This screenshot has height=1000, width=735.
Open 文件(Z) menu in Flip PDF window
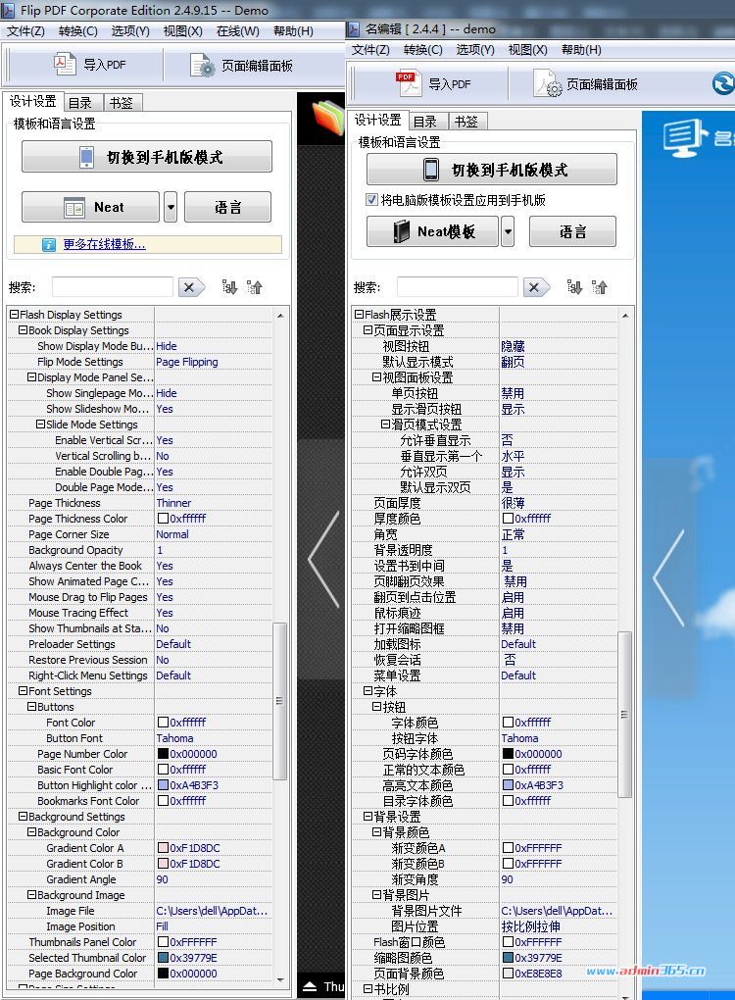(25, 30)
